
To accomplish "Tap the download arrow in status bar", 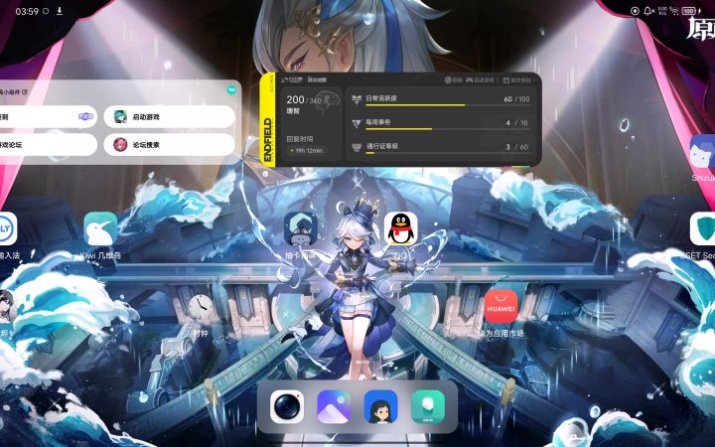I will coord(60,11).
